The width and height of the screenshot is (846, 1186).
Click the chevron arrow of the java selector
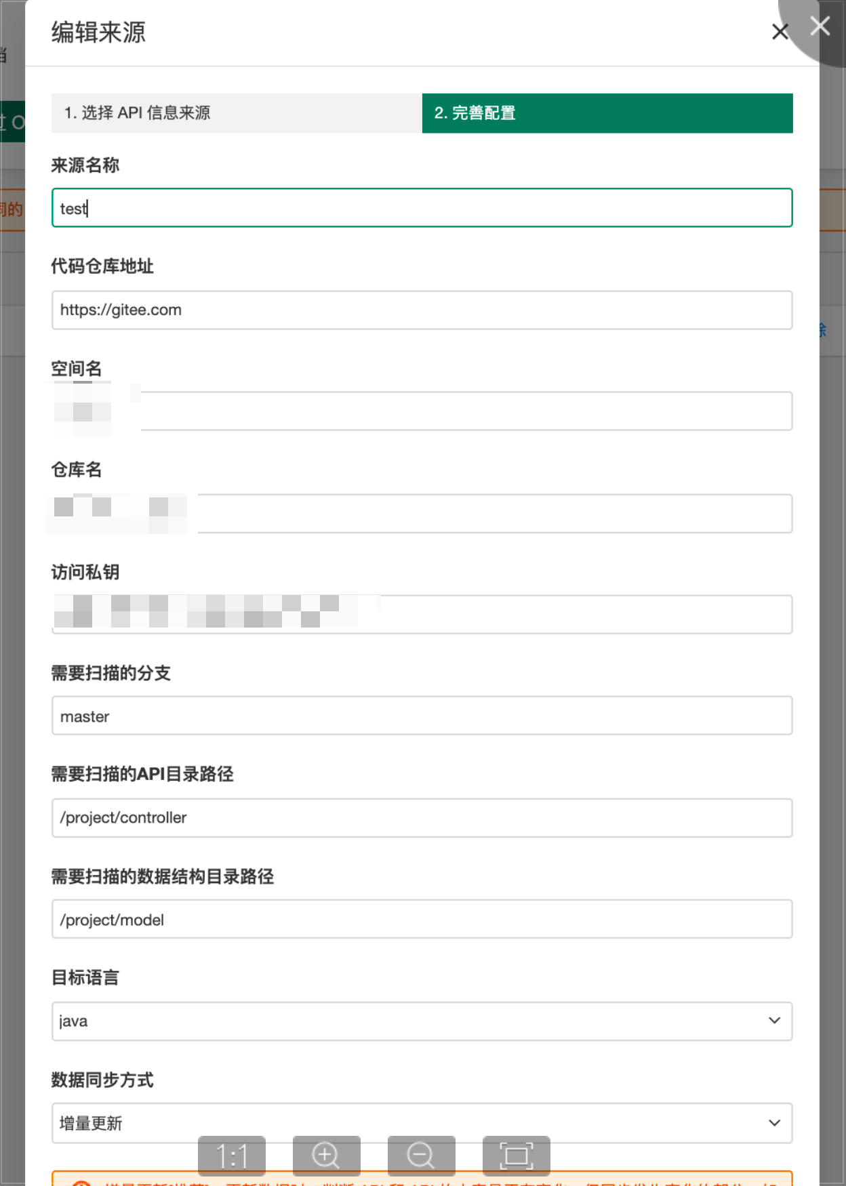pyautogui.click(x=774, y=1021)
